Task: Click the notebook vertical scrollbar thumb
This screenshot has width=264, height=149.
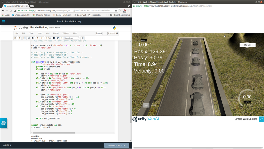Action: 131,106
